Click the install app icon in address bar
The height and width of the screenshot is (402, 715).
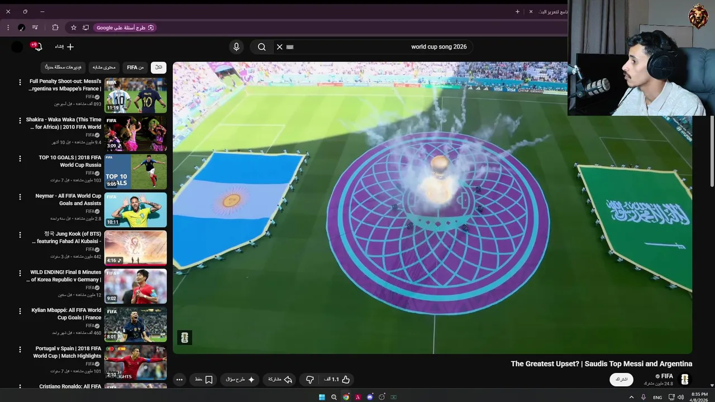tap(85, 27)
